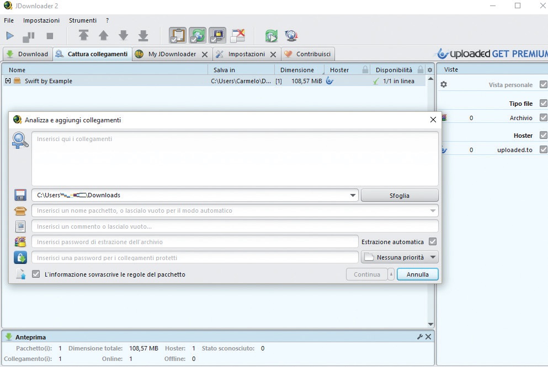Viewport: 548px width, 367px height.
Task: Toggle Estrazione automatica checkbox
Action: [433, 241]
